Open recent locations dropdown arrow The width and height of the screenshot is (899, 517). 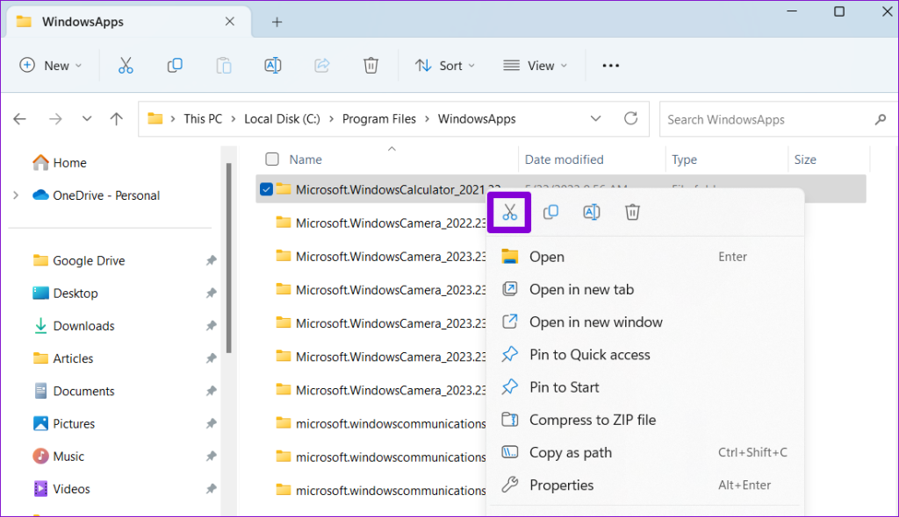(87, 119)
